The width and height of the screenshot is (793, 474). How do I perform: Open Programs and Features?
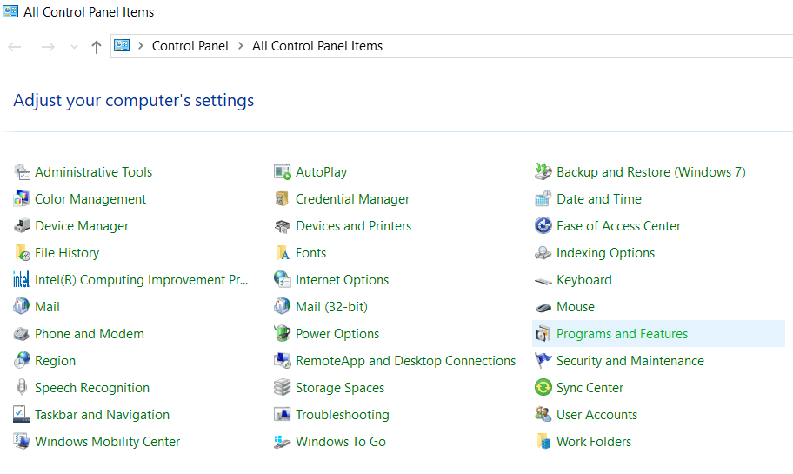[622, 334]
